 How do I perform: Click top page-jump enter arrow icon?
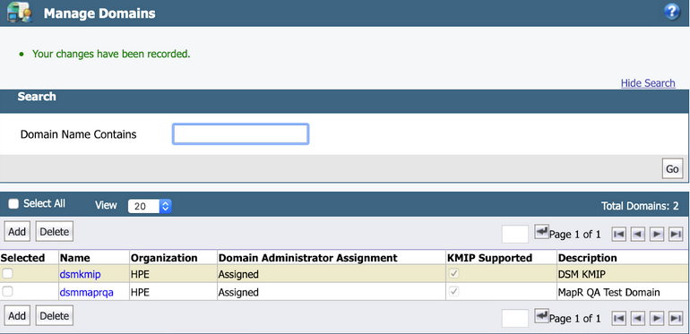541,231
